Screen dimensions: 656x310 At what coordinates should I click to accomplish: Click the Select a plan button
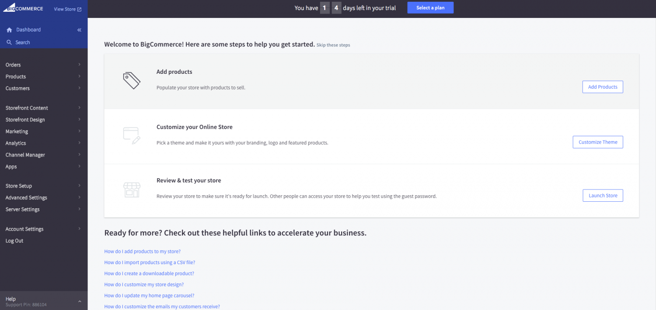point(430,7)
